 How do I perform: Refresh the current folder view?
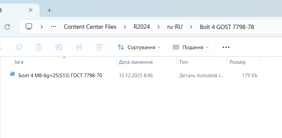(7, 27)
